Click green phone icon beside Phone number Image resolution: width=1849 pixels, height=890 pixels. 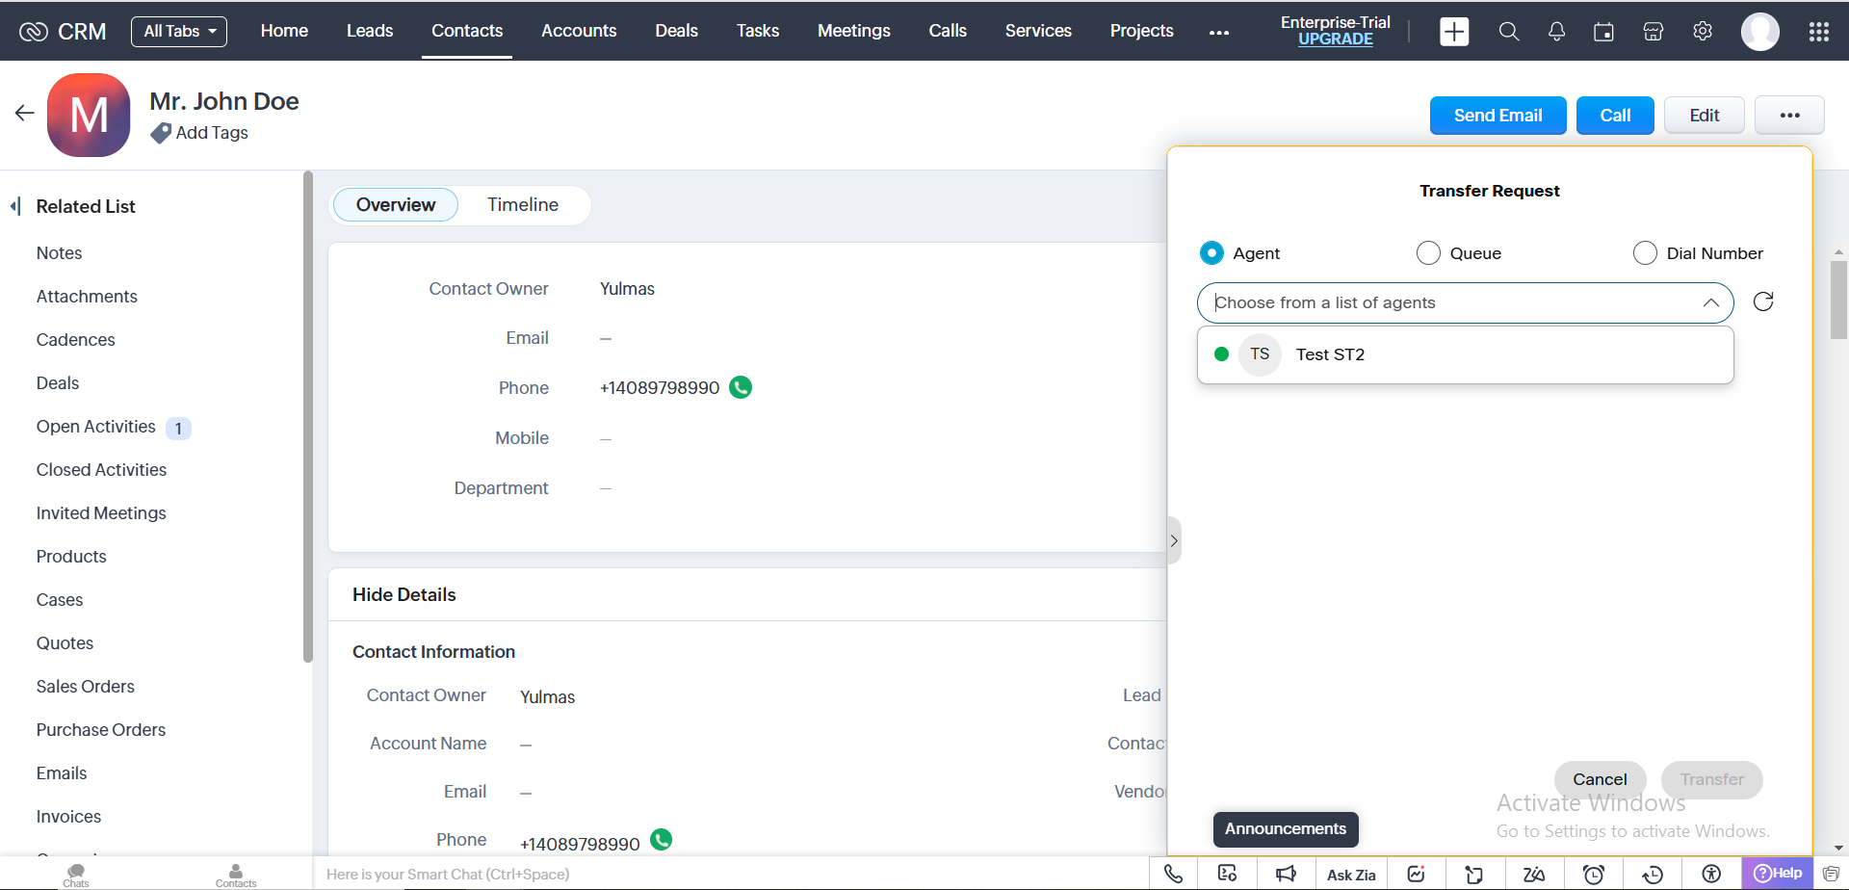click(741, 387)
